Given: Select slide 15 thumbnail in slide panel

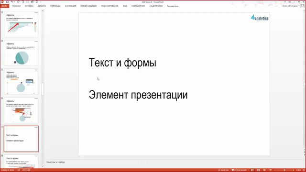Looking at the screenshot, I should coord(21,82).
